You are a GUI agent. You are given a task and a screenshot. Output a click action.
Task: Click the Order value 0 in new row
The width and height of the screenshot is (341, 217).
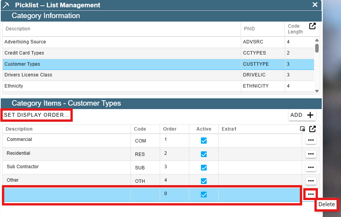click(x=165, y=194)
